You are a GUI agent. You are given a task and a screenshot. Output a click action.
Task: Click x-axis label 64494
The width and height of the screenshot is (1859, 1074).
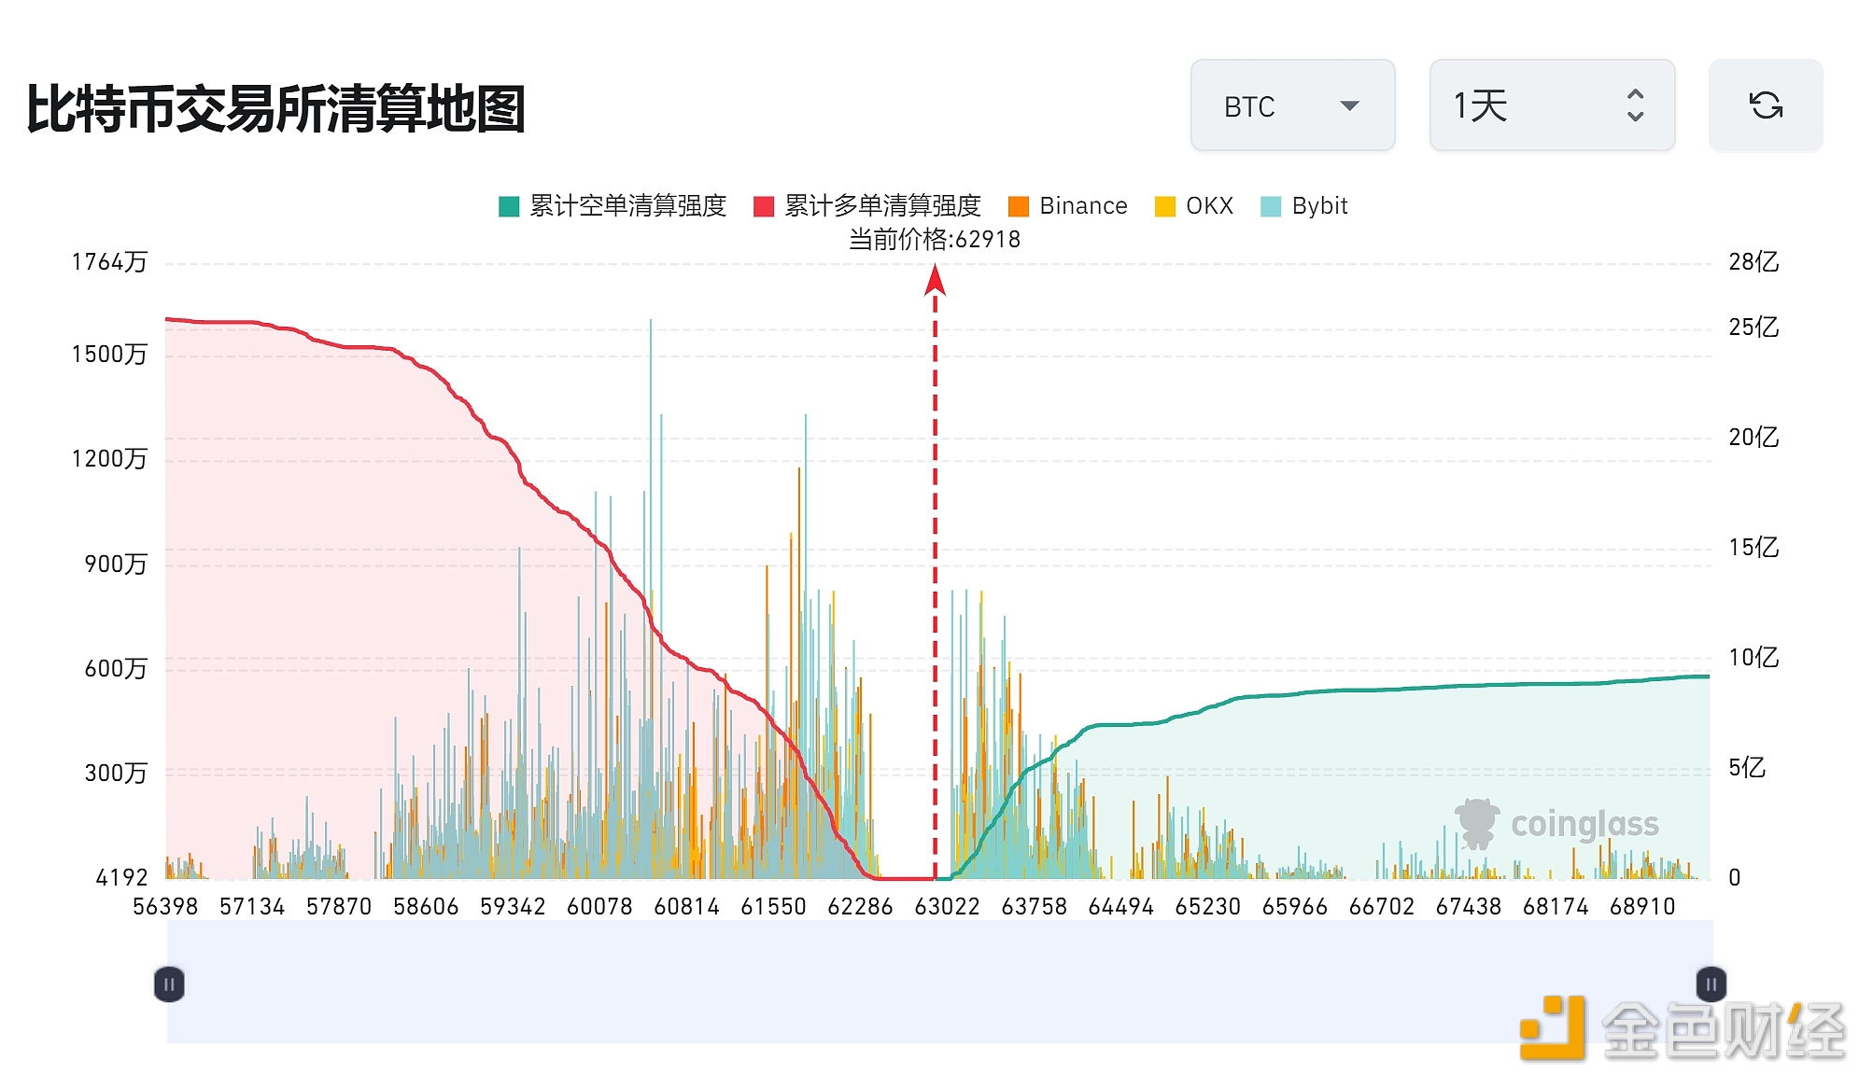(1120, 907)
